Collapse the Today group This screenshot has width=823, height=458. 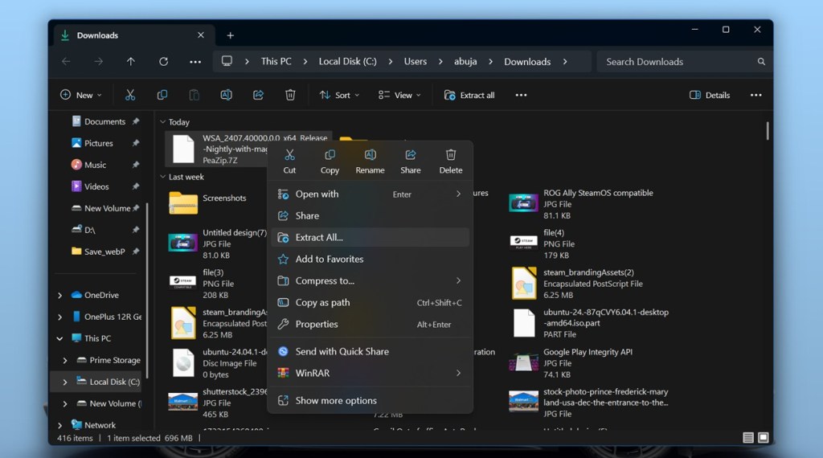coord(162,121)
